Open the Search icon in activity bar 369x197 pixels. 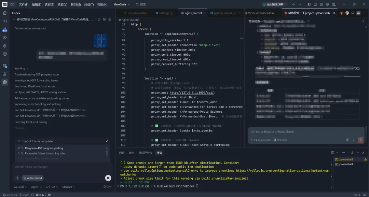pyautogui.click(x=5, y=21)
